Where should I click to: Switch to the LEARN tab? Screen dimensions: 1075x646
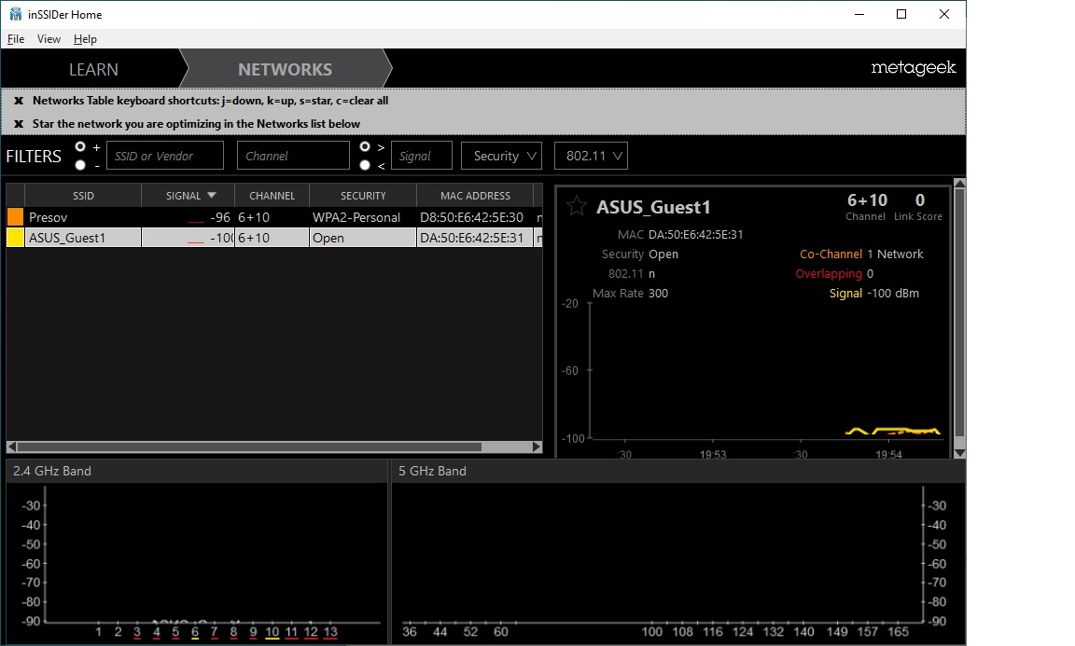93,70
